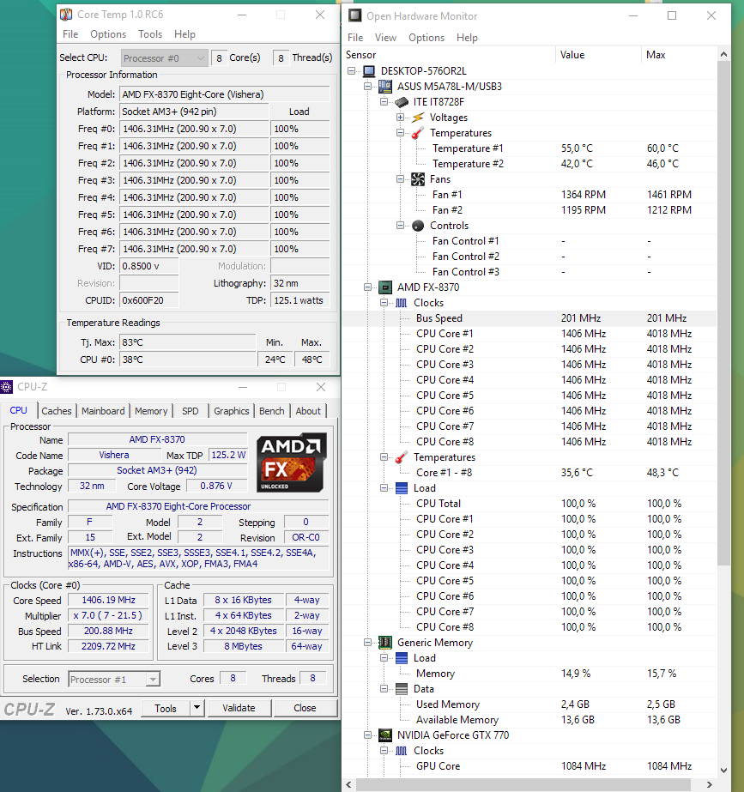Click the Sensor column header
Screen dimensions: 744x792
[449, 55]
